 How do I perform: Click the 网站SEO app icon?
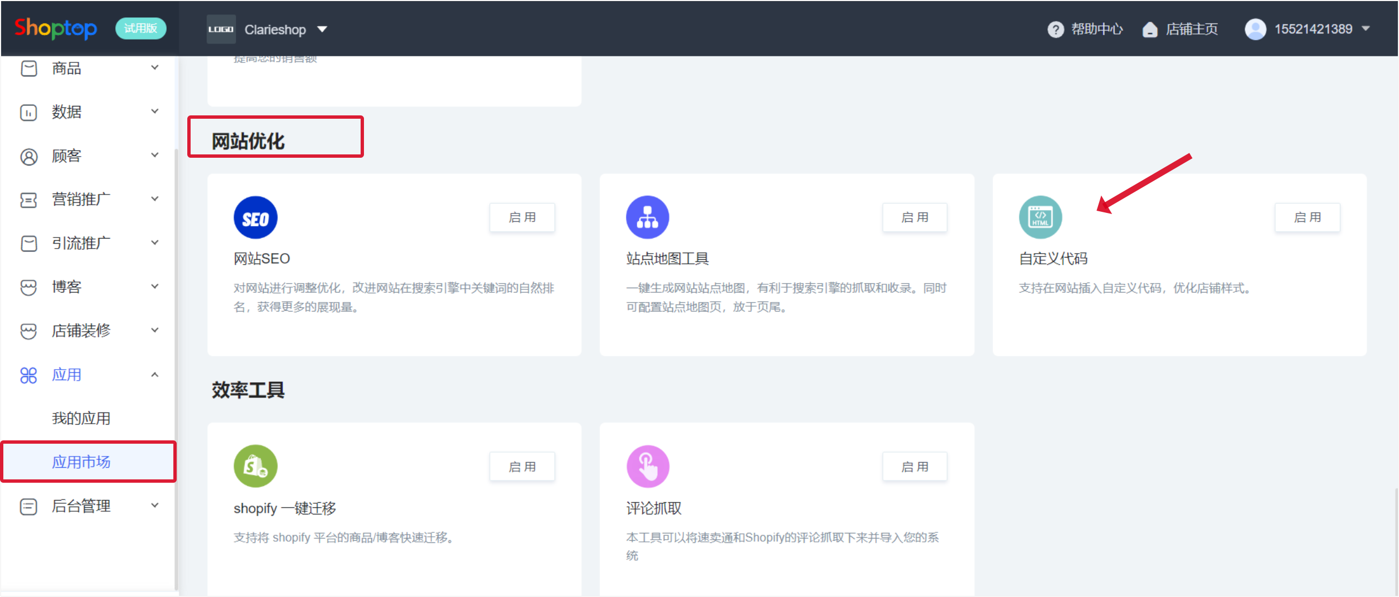(255, 217)
